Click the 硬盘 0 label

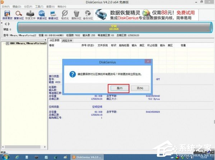7,29
